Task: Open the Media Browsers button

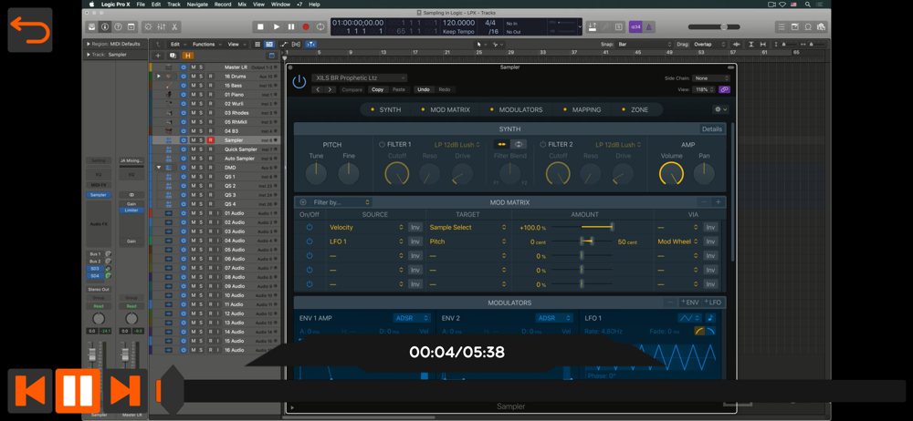Action: tap(822, 26)
